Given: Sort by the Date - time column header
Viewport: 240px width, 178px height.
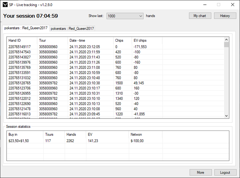Looking at the screenshot, I should [91, 40].
